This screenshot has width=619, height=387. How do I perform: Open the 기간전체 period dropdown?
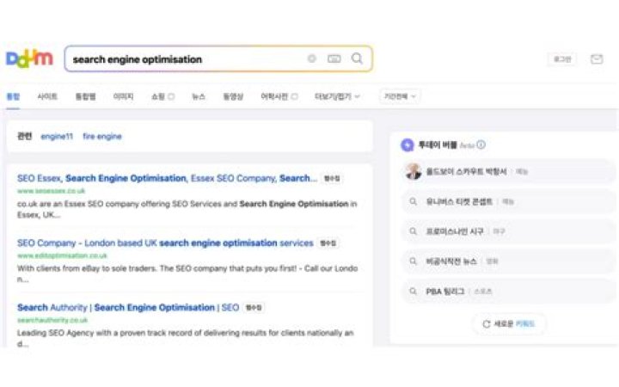[400, 96]
